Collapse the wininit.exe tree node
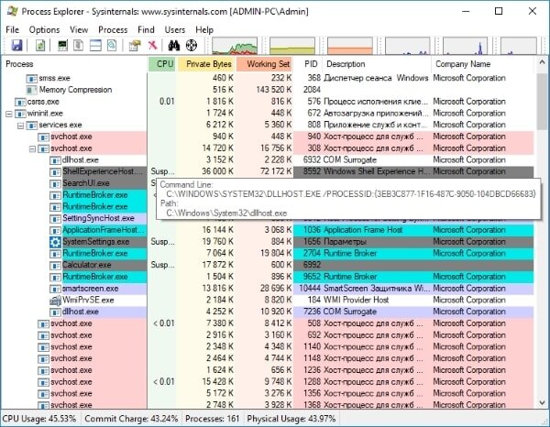 9,114
